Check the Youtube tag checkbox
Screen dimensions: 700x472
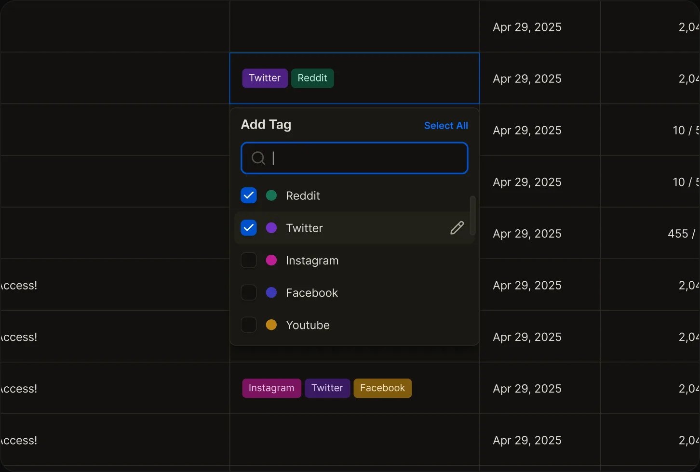[249, 325]
